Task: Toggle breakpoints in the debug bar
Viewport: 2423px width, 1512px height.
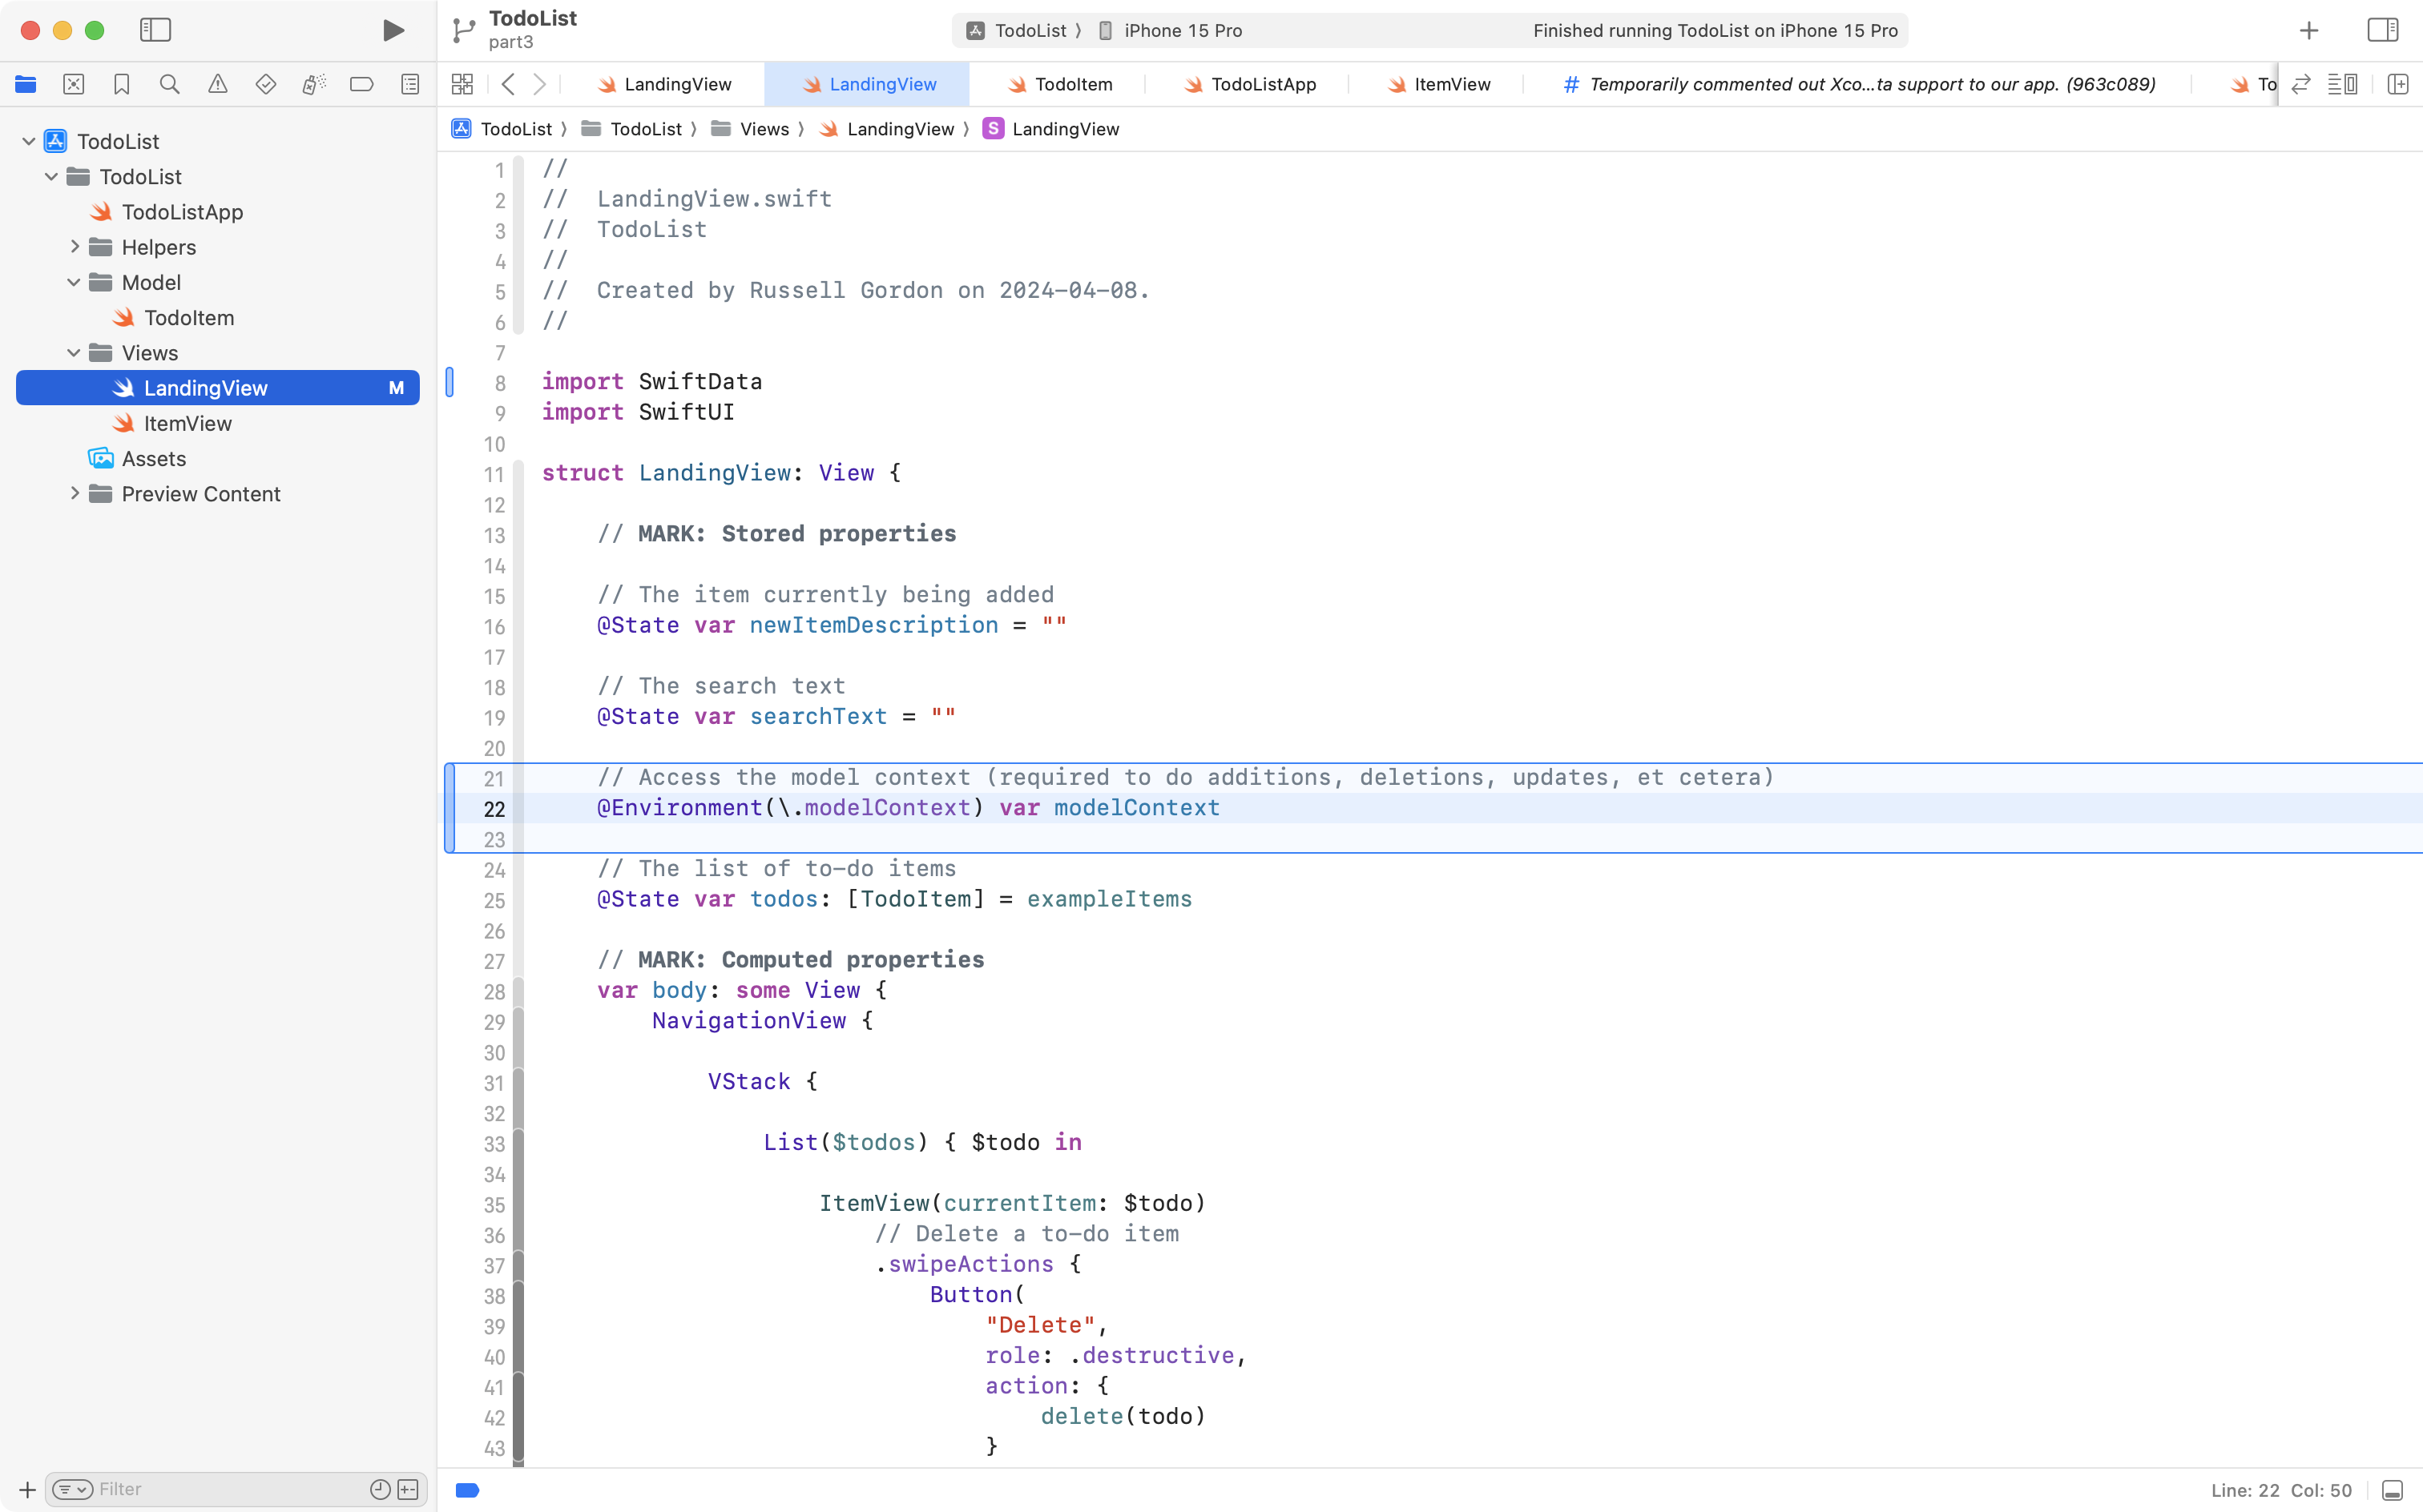Action: [x=466, y=1489]
